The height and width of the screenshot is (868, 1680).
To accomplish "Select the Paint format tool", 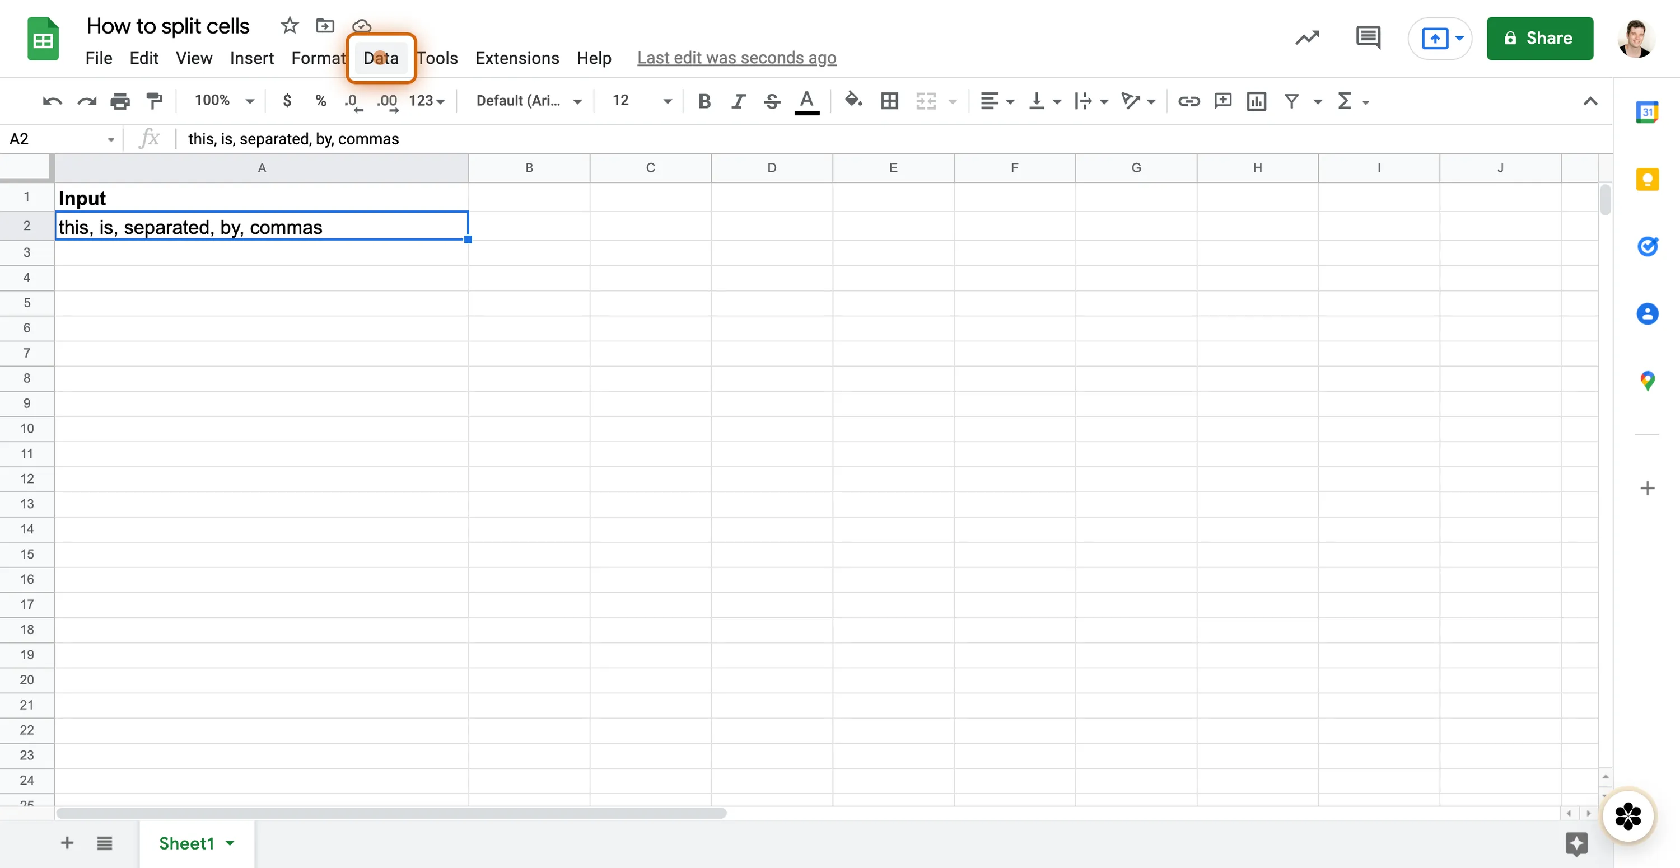I will coord(155,101).
